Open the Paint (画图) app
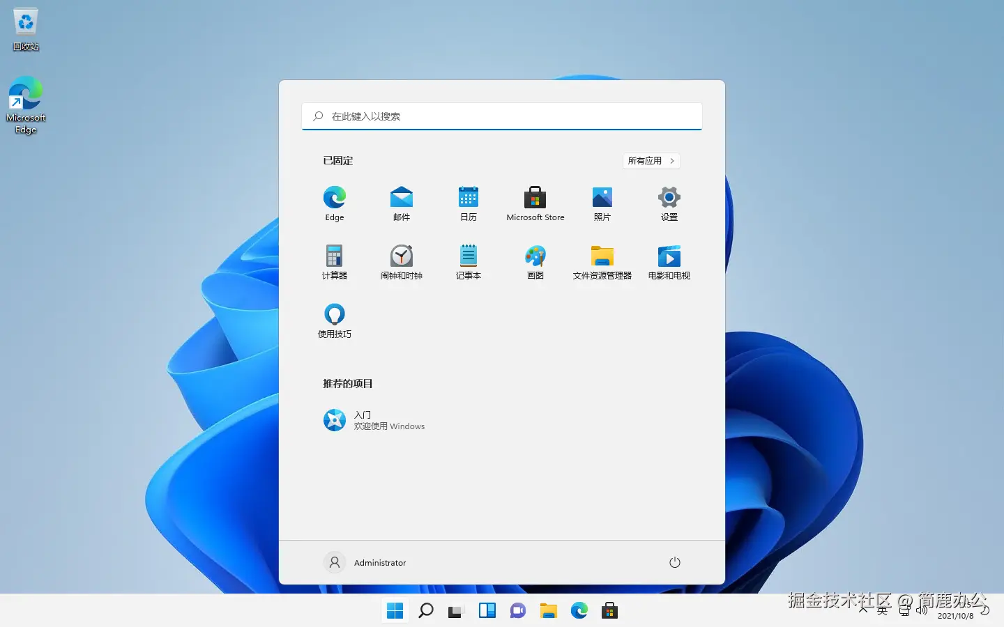 pos(535,262)
